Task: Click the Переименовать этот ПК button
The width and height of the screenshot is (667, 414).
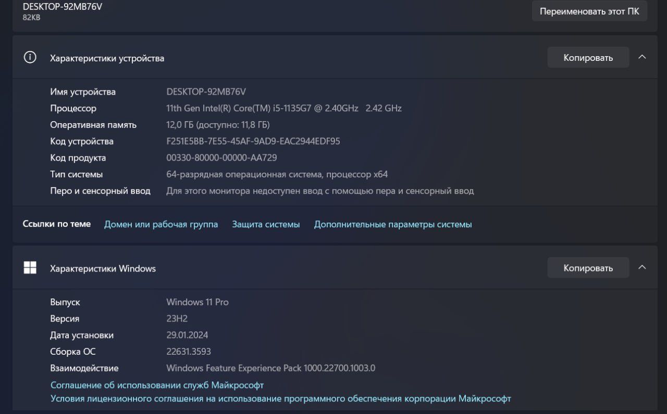Action: tap(589, 11)
